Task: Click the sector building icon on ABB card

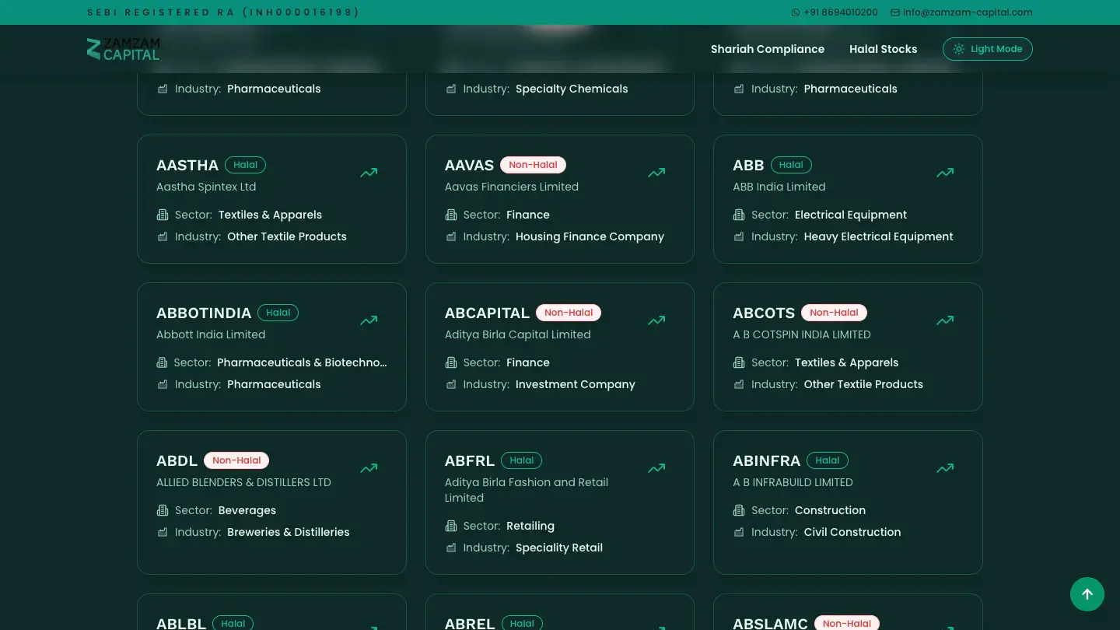Action: tap(739, 215)
